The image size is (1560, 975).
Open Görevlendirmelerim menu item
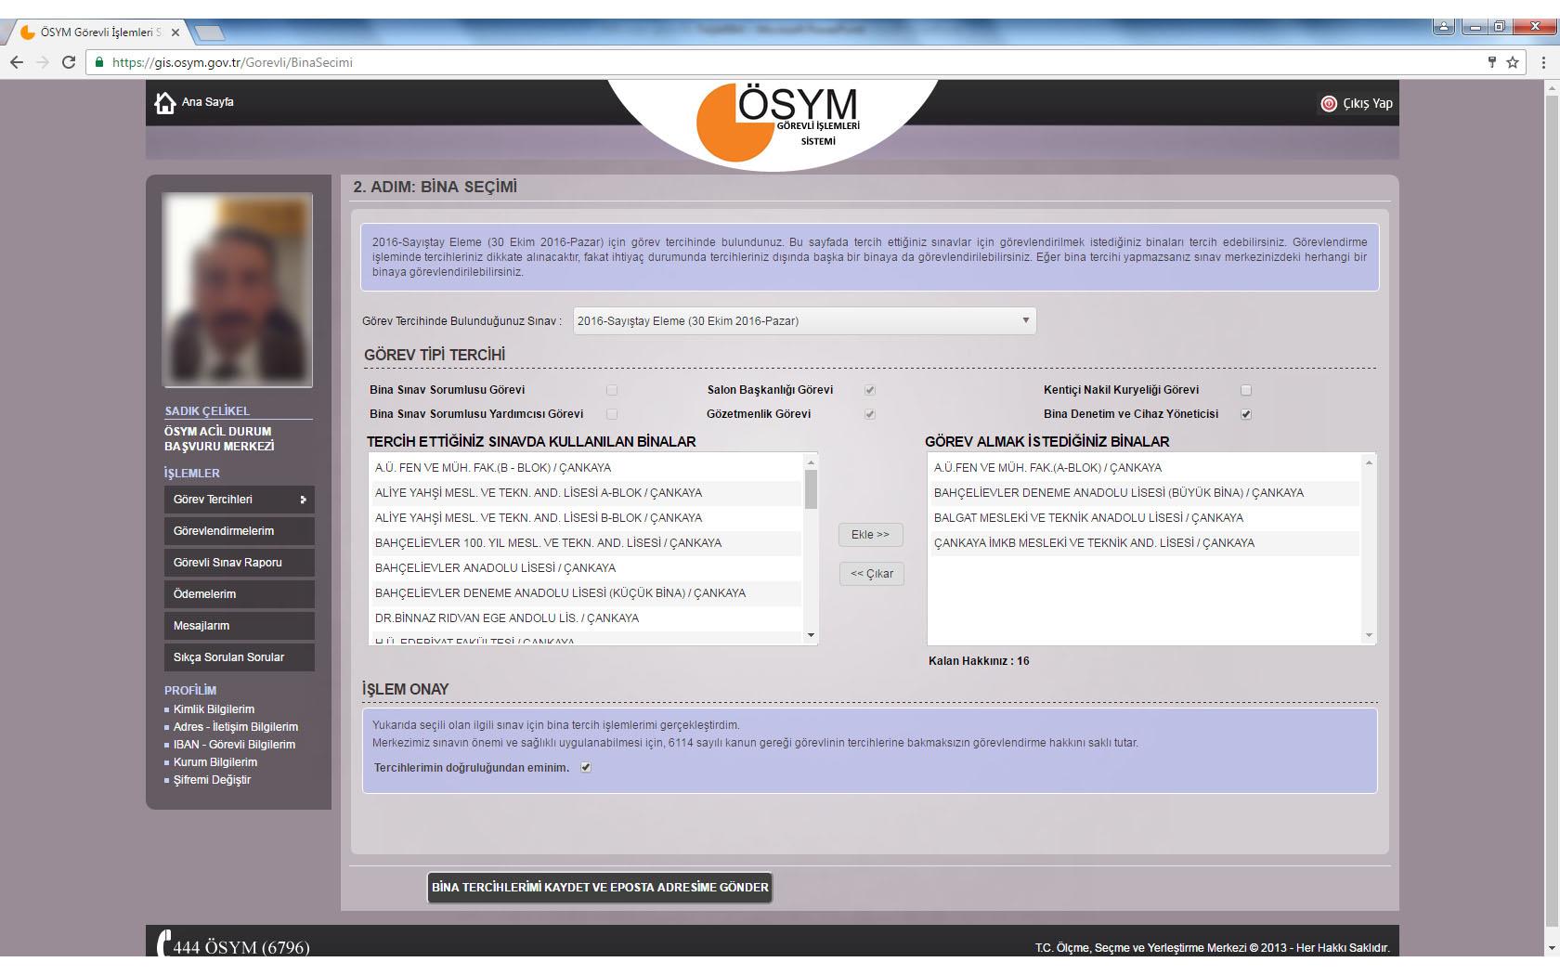coord(240,531)
